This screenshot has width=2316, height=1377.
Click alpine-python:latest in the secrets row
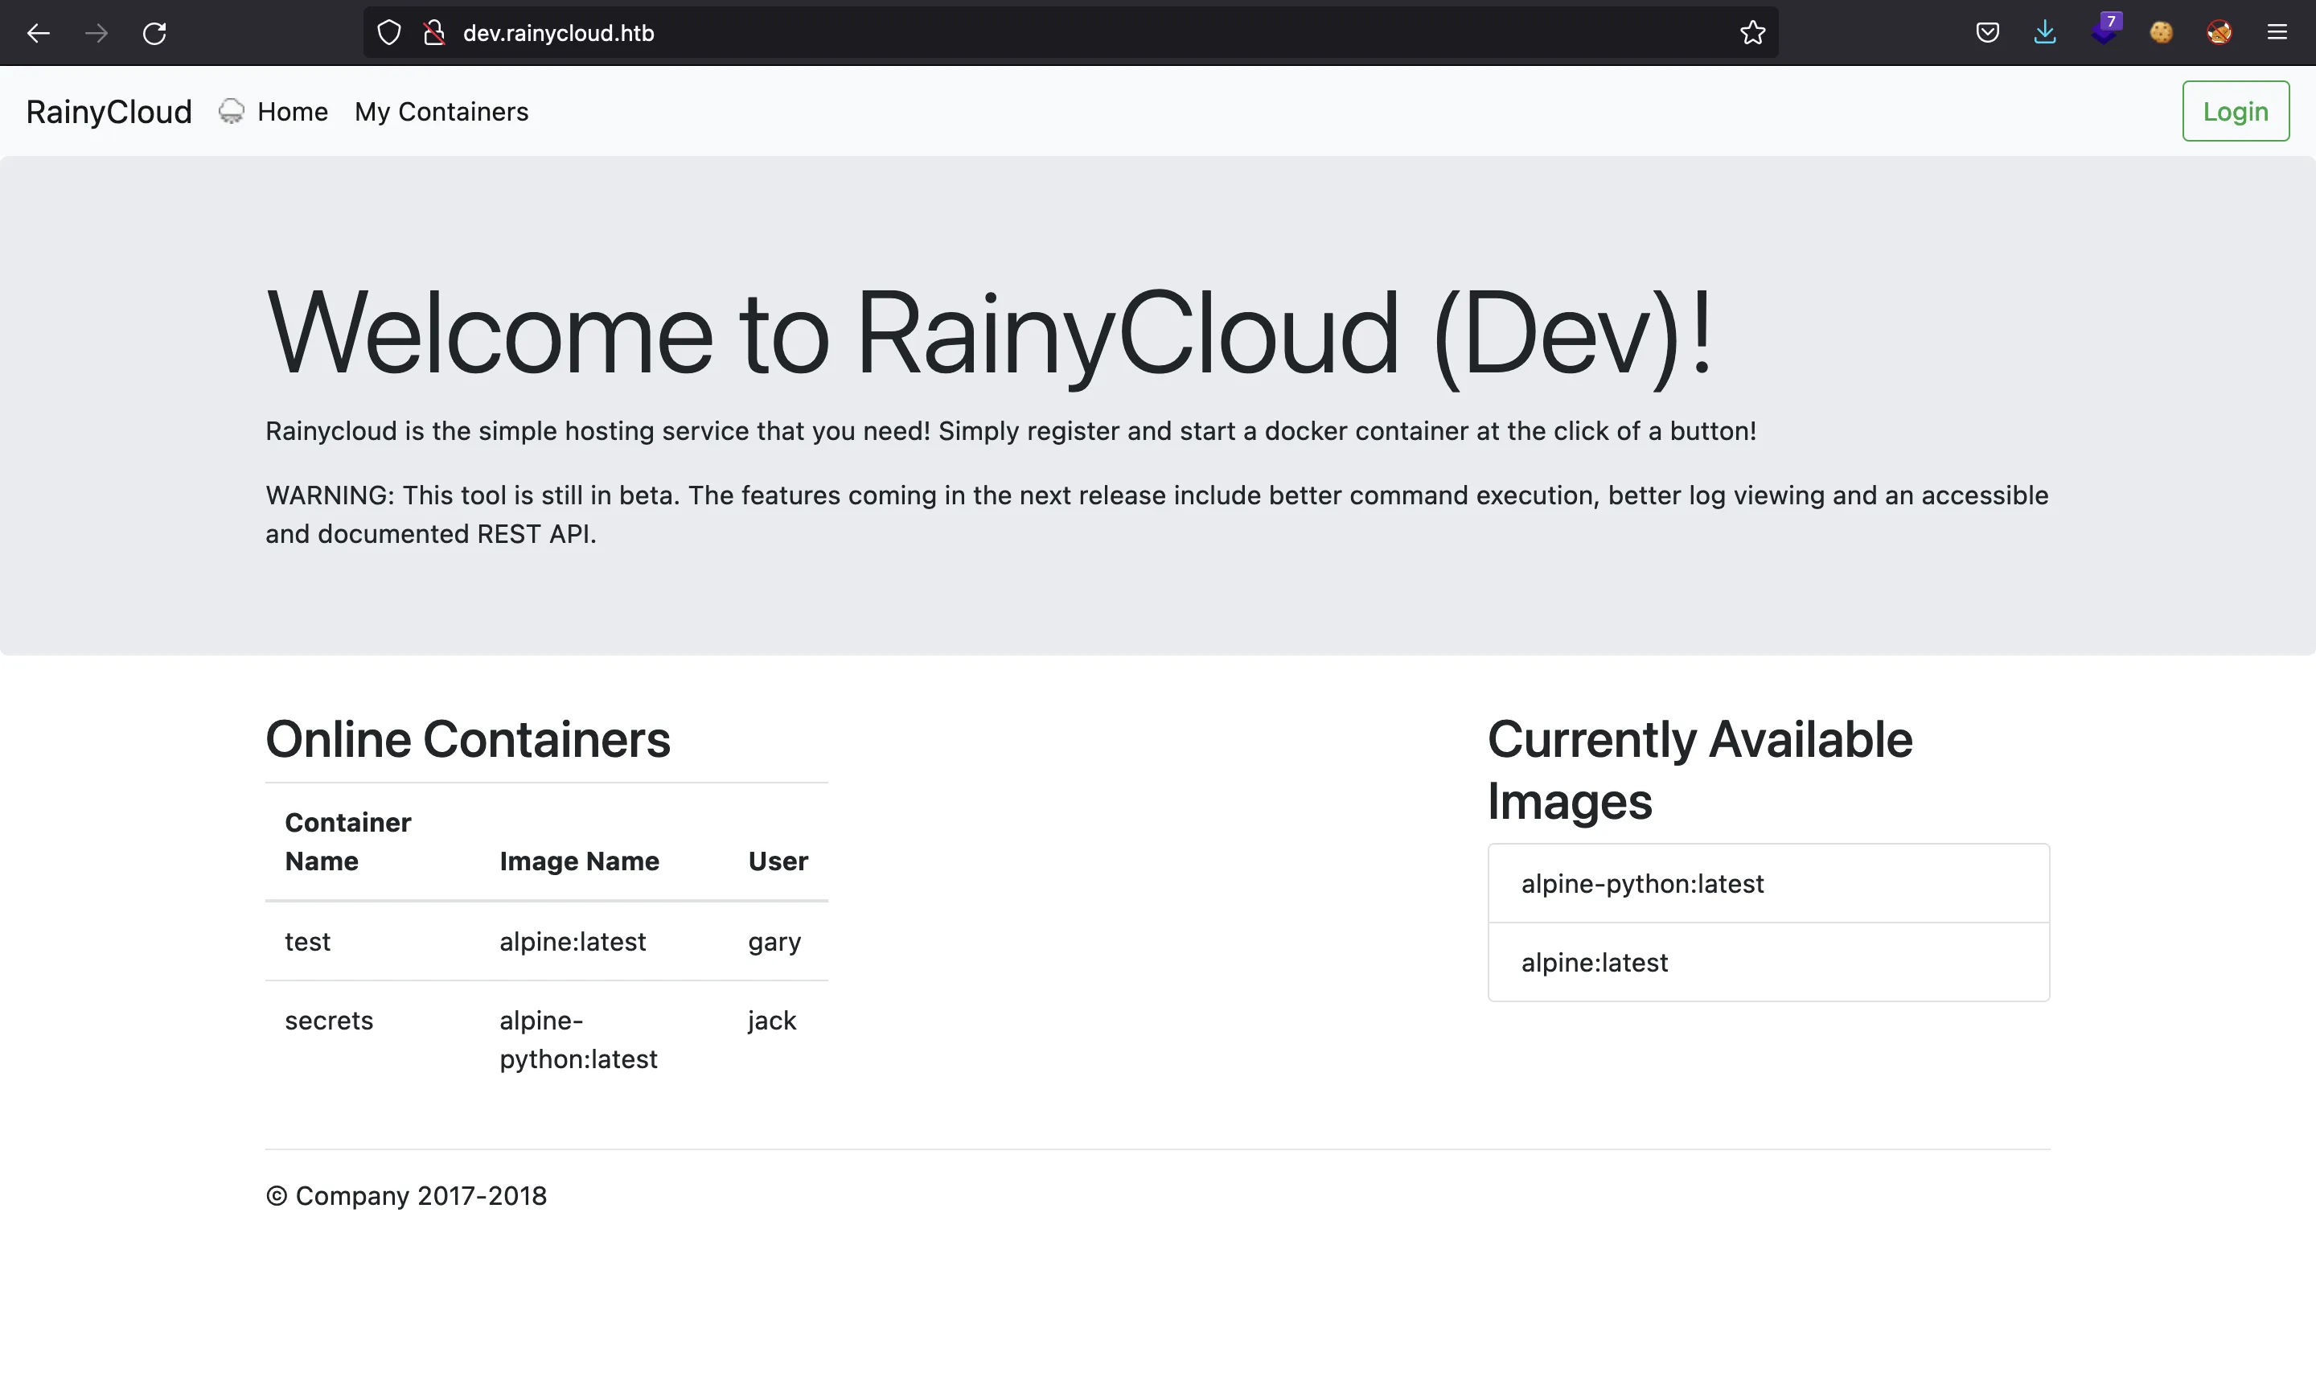tap(578, 1040)
